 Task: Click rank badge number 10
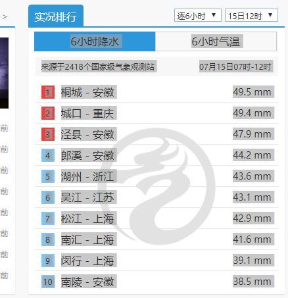tap(48, 282)
